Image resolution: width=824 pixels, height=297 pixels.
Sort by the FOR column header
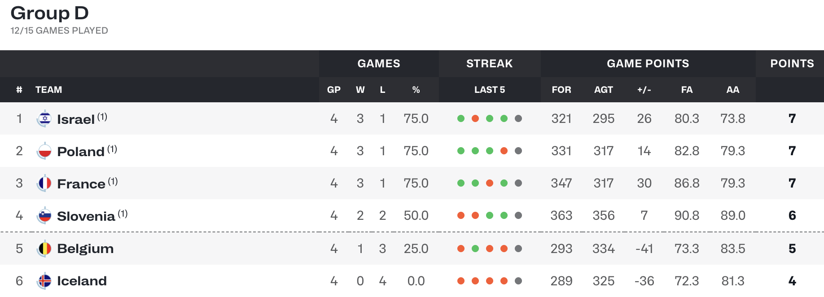coord(561,90)
